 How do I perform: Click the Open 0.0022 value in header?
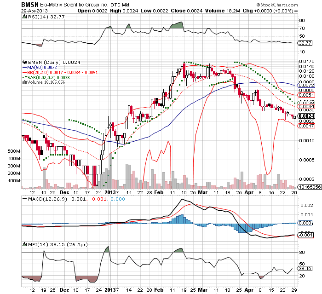pos(92,11)
